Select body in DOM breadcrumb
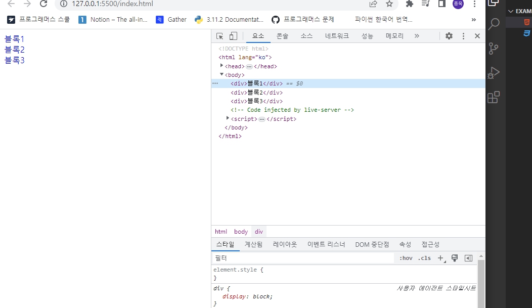Image resolution: width=532 pixels, height=308 pixels. (x=241, y=232)
